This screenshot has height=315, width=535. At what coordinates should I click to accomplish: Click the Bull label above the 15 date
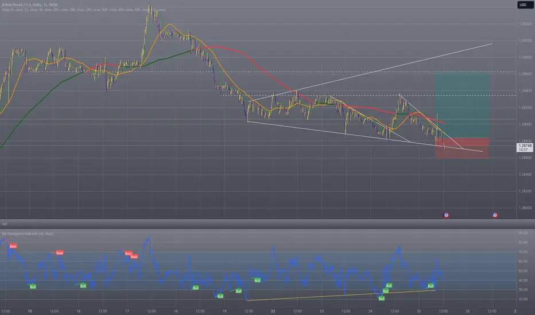click(33, 287)
